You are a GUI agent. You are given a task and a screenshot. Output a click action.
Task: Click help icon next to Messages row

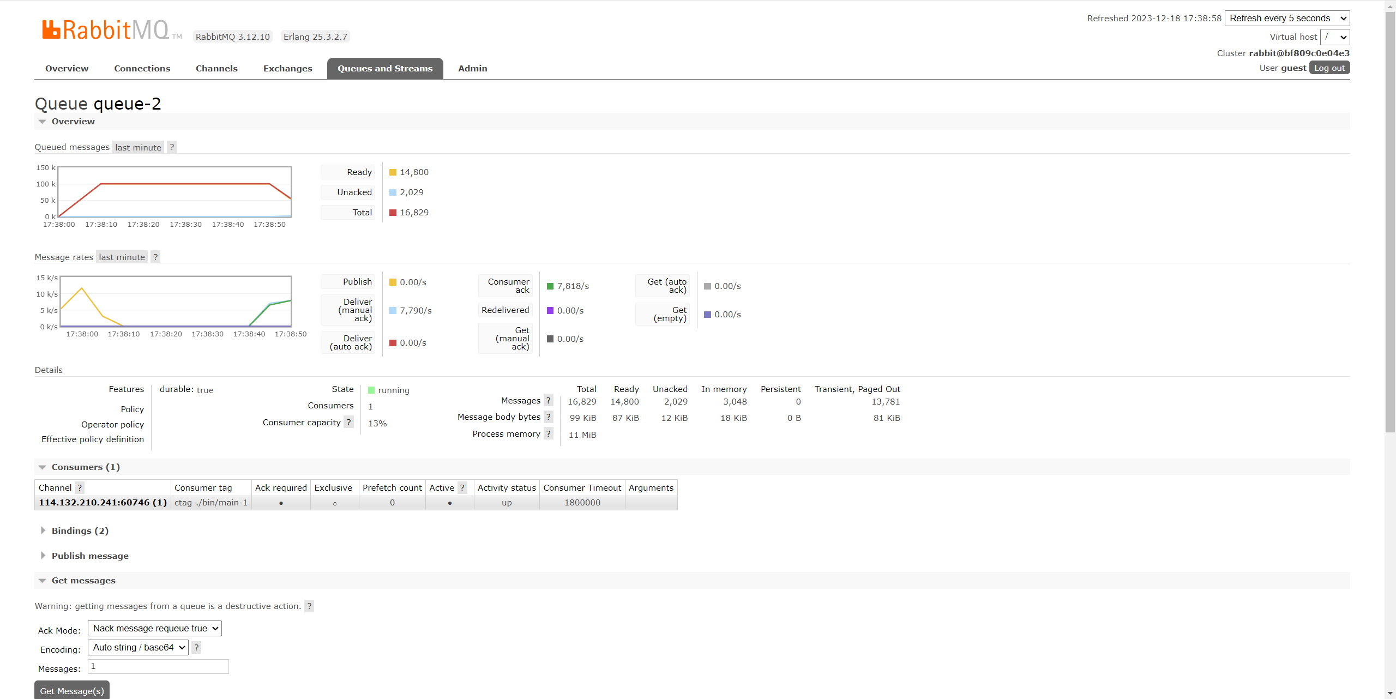click(x=549, y=400)
